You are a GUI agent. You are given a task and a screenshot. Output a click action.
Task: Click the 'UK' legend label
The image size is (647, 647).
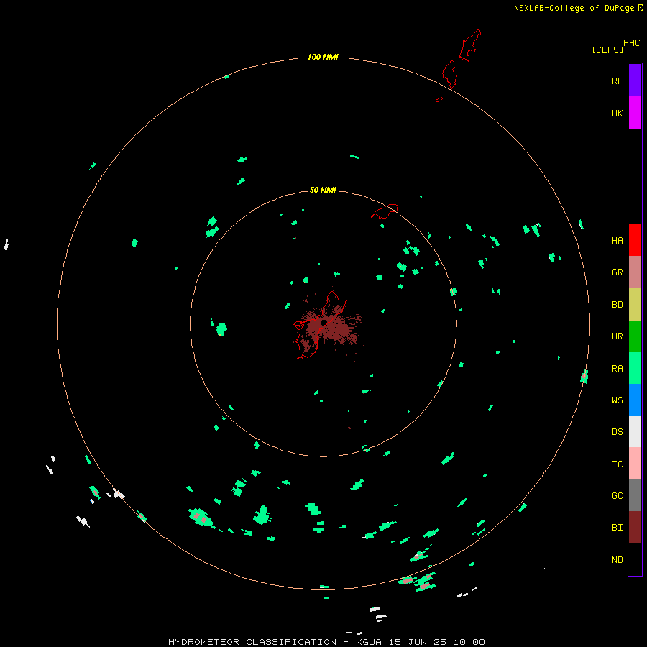coord(617,113)
